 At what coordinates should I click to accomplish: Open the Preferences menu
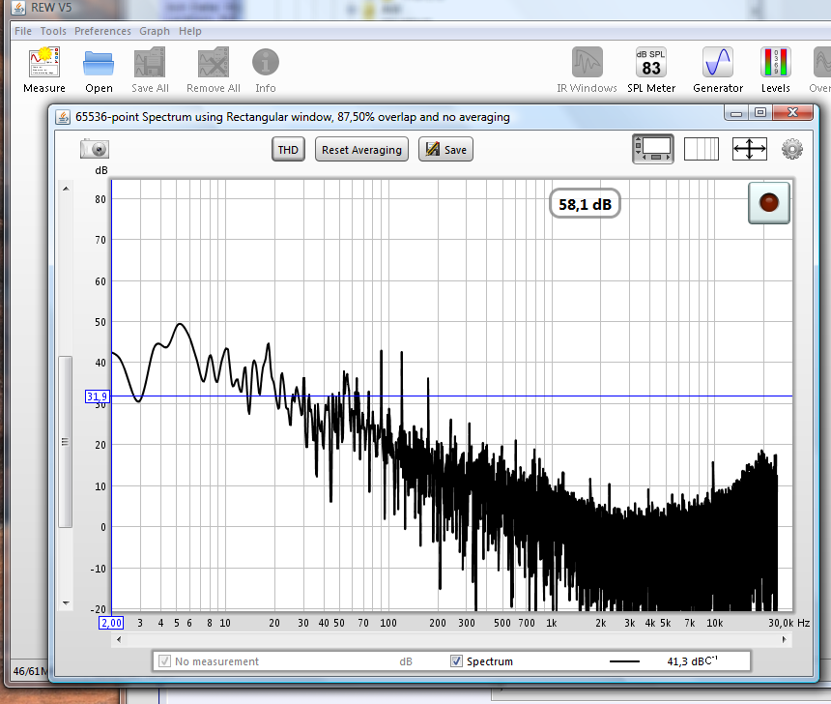[102, 31]
